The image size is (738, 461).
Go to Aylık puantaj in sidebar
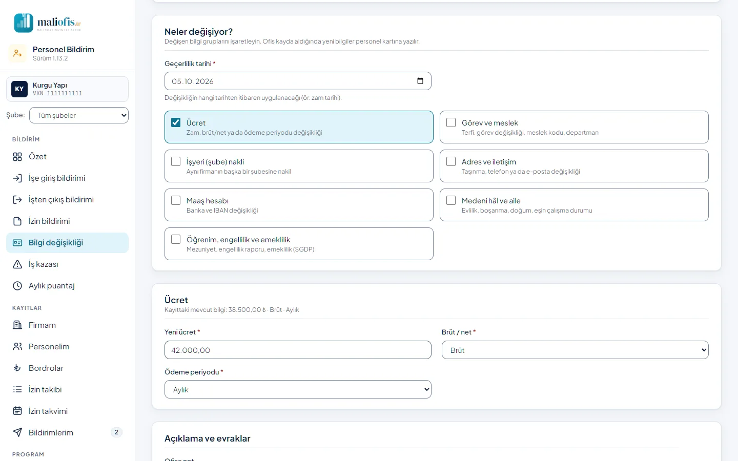tap(67, 286)
